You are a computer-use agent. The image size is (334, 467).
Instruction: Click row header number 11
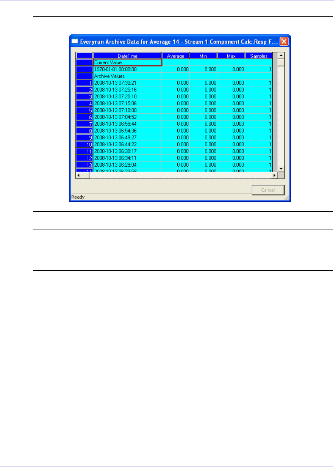pos(85,151)
